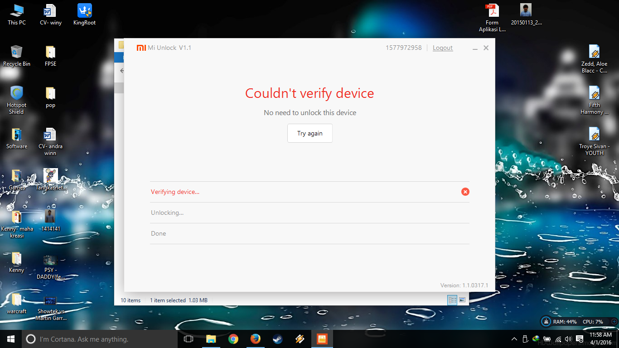The width and height of the screenshot is (619, 348).
Task: Show hidden system tray icons
Action: [514, 339]
